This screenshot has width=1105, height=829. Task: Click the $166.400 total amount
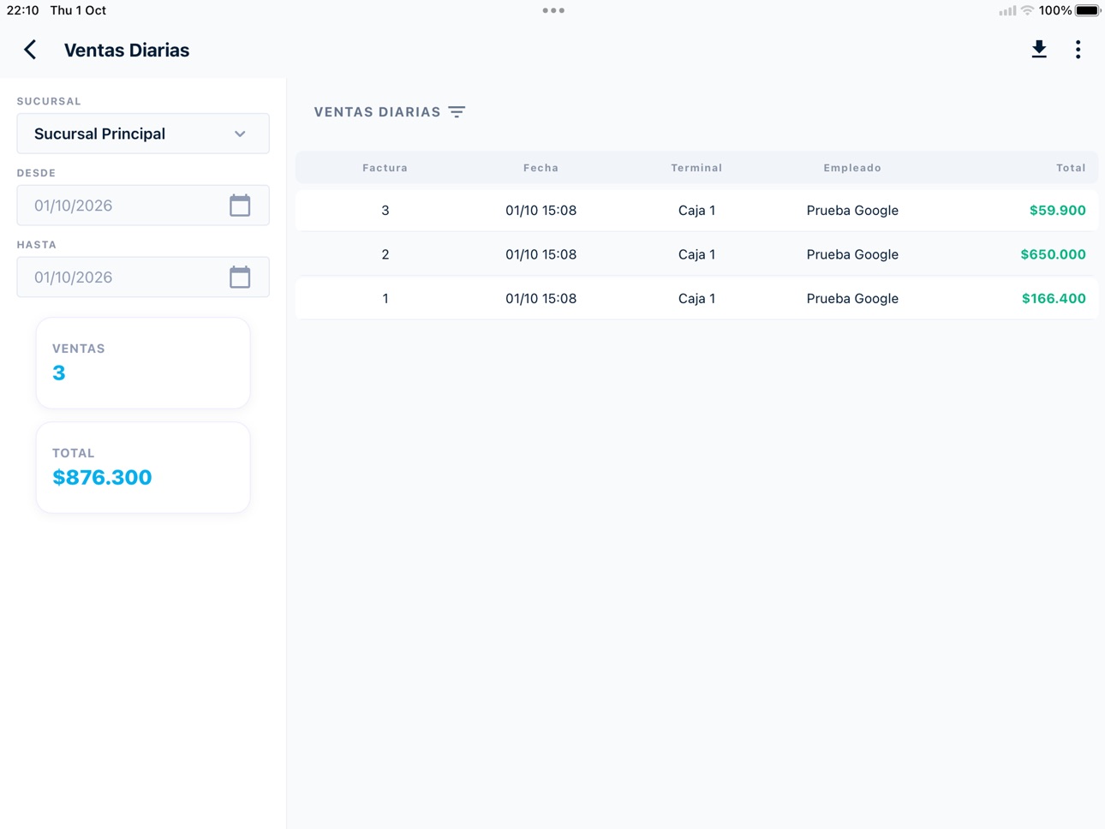click(1054, 299)
